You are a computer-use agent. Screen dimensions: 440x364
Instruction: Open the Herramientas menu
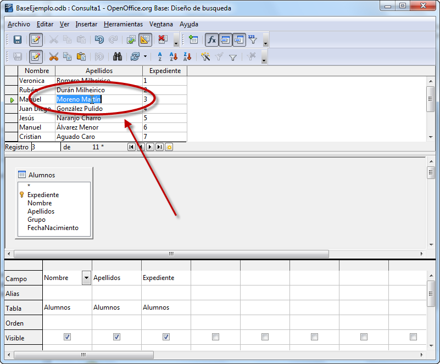click(123, 24)
